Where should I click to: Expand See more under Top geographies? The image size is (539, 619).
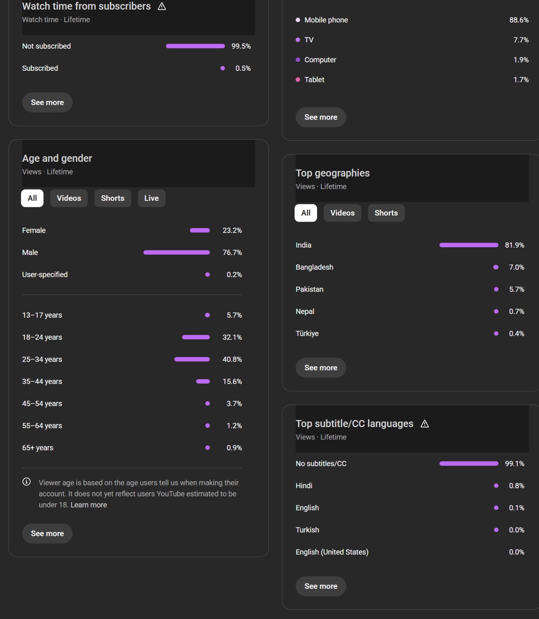pos(321,368)
